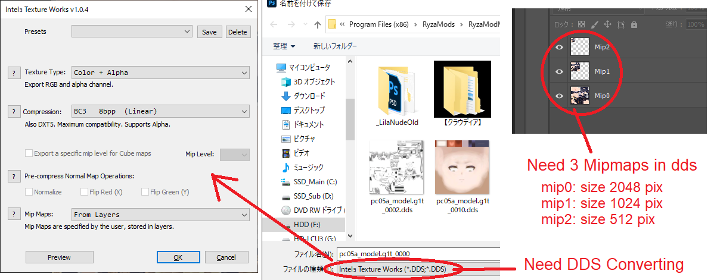Click Program Files (x86) in the path
Image resolution: width=717 pixels, height=280 pixels.
click(380, 24)
